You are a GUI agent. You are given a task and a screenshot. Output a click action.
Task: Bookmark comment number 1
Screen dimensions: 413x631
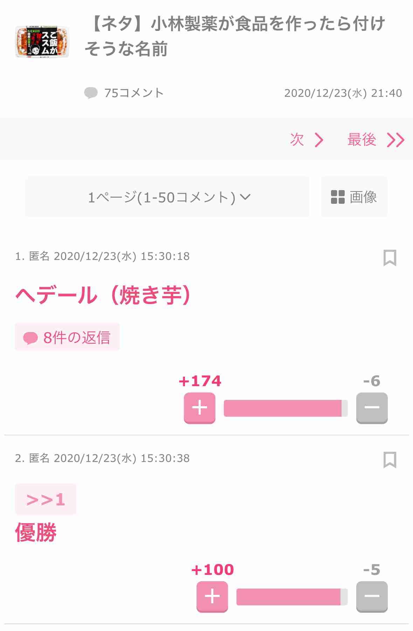(x=390, y=258)
